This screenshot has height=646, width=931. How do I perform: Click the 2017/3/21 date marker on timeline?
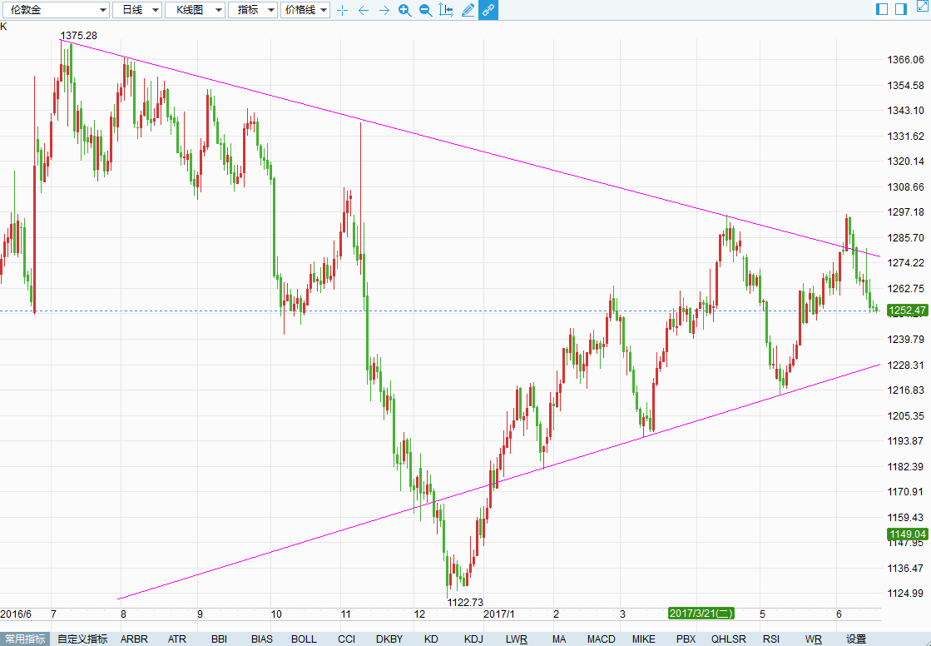coord(701,614)
